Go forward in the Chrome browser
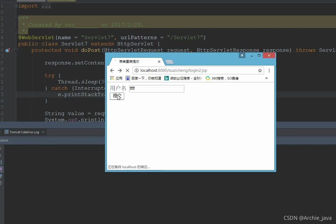 point(120,70)
